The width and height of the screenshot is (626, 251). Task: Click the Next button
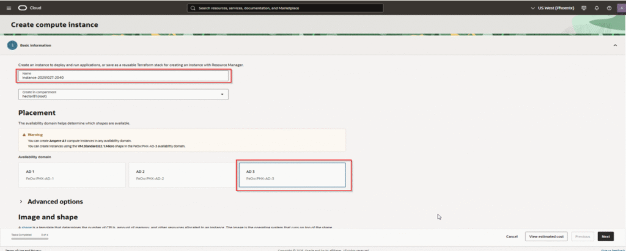[x=605, y=236]
